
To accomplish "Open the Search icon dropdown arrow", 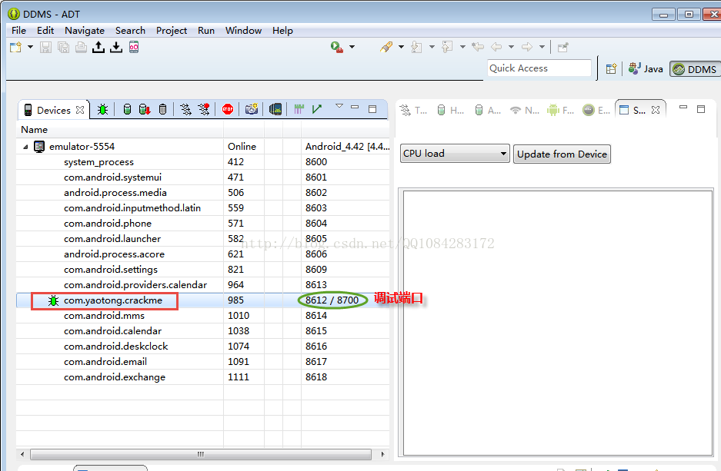I will pyautogui.click(x=401, y=47).
